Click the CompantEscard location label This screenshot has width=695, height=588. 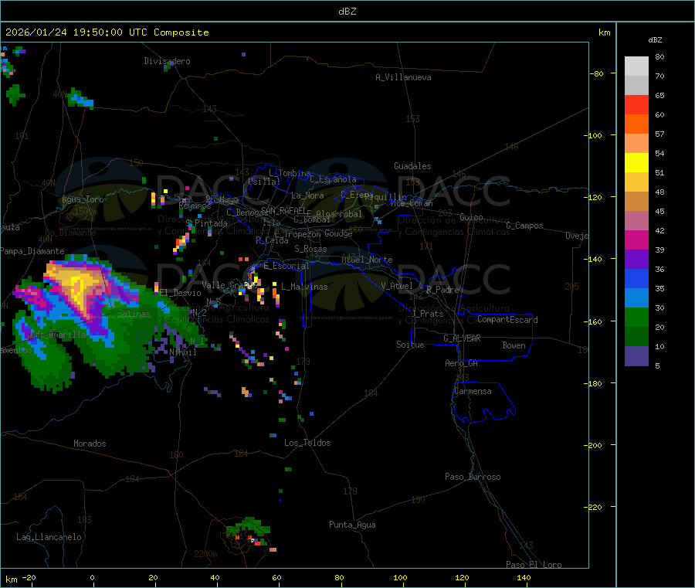click(x=507, y=320)
